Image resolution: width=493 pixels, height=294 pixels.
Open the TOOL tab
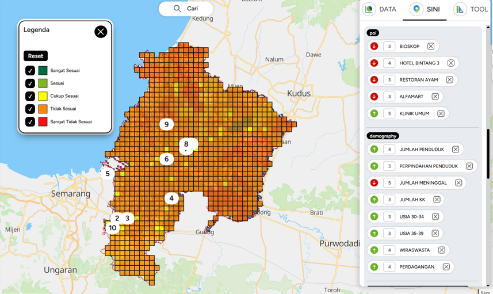[471, 10]
